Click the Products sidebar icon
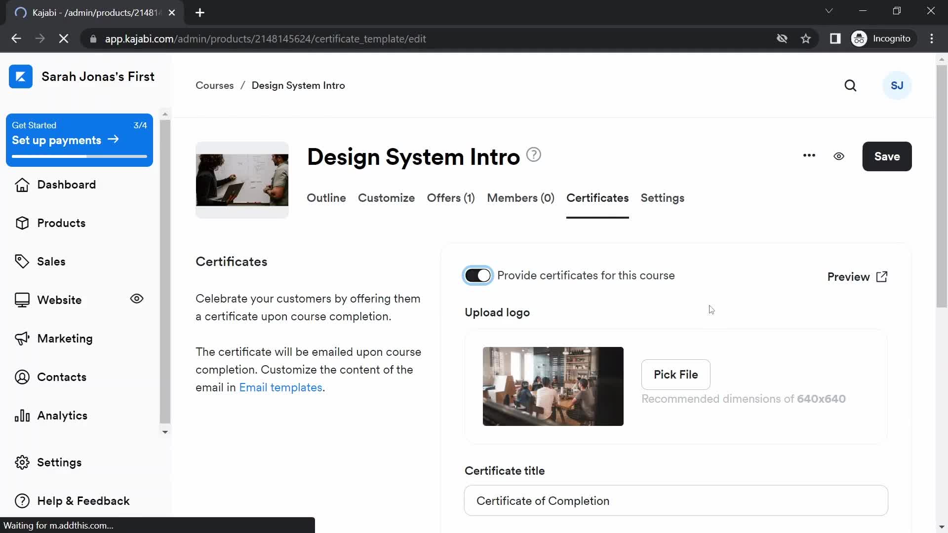 pos(22,223)
